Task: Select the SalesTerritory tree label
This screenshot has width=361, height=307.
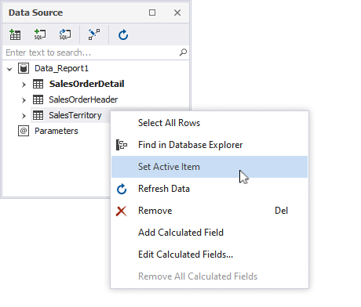Action: pos(75,115)
